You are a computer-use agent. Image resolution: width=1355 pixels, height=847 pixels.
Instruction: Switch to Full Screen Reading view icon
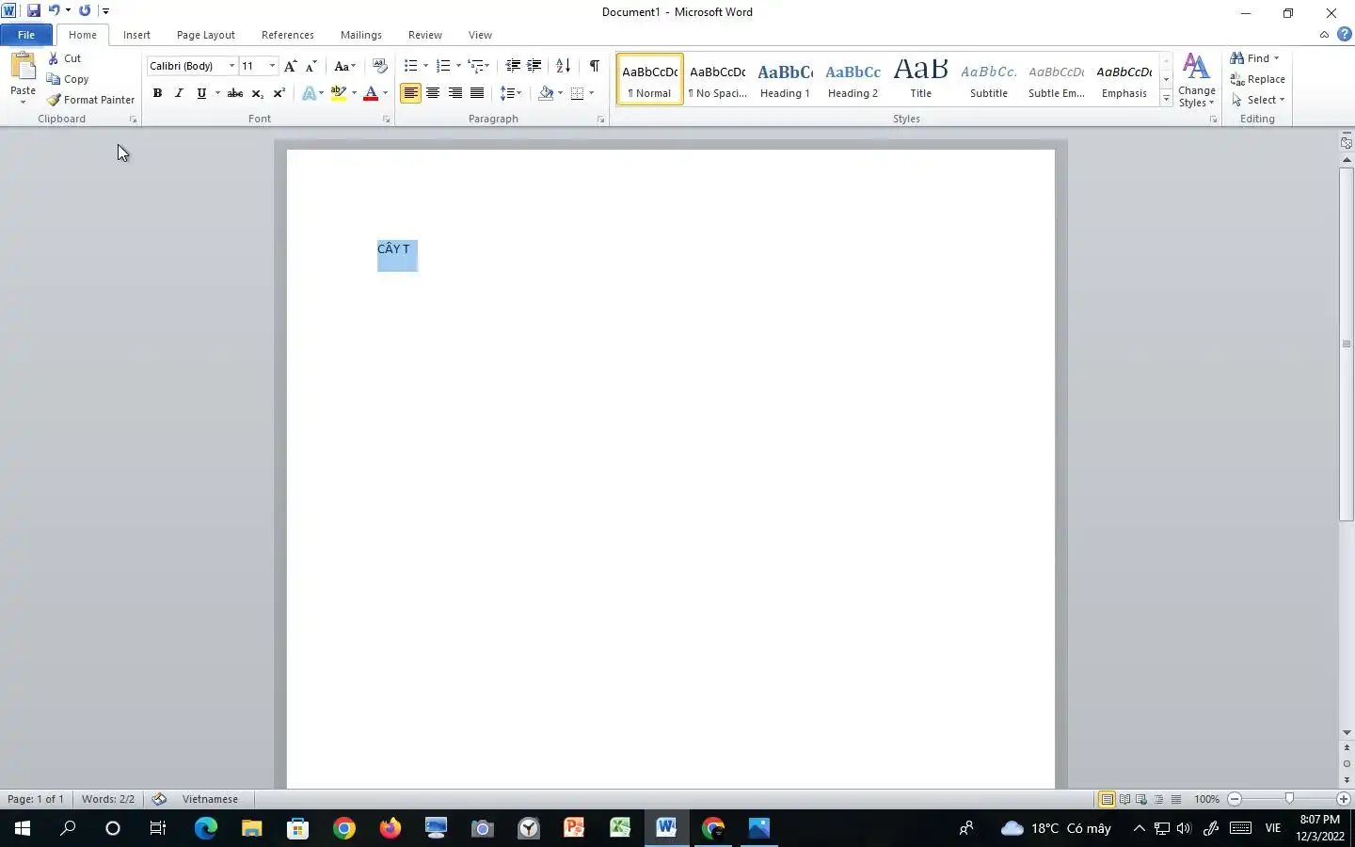[1124, 799]
